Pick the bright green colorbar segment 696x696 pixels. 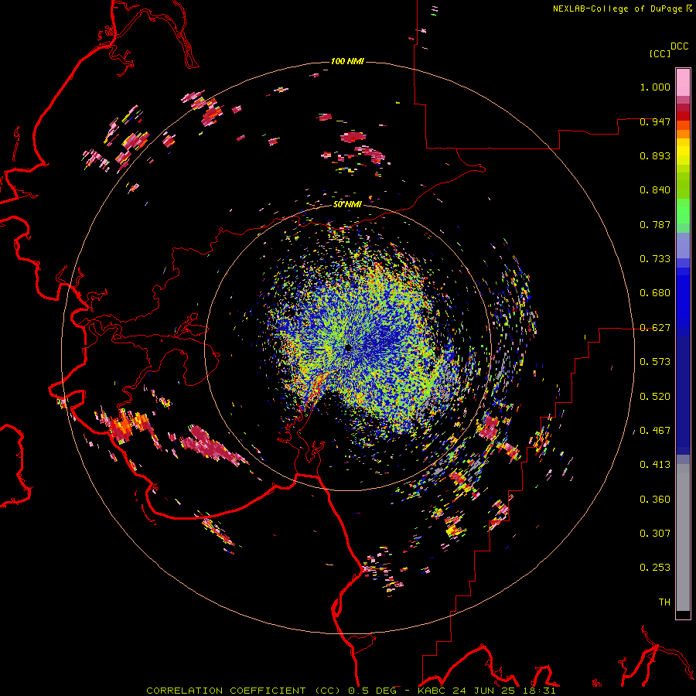pos(683,211)
